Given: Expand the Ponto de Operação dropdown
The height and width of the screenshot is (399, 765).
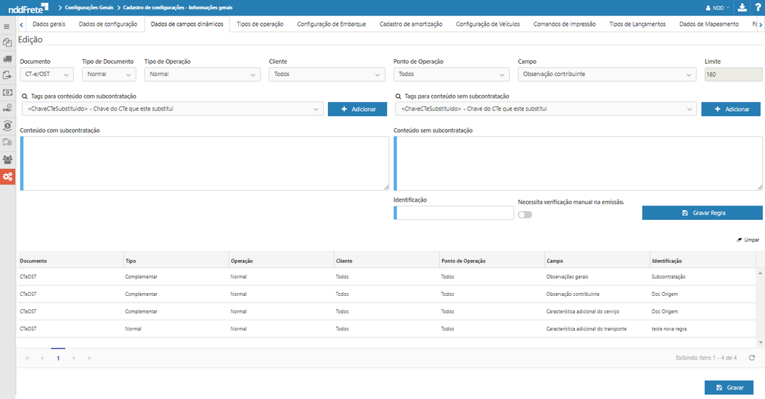Looking at the screenshot, I should coord(451,74).
